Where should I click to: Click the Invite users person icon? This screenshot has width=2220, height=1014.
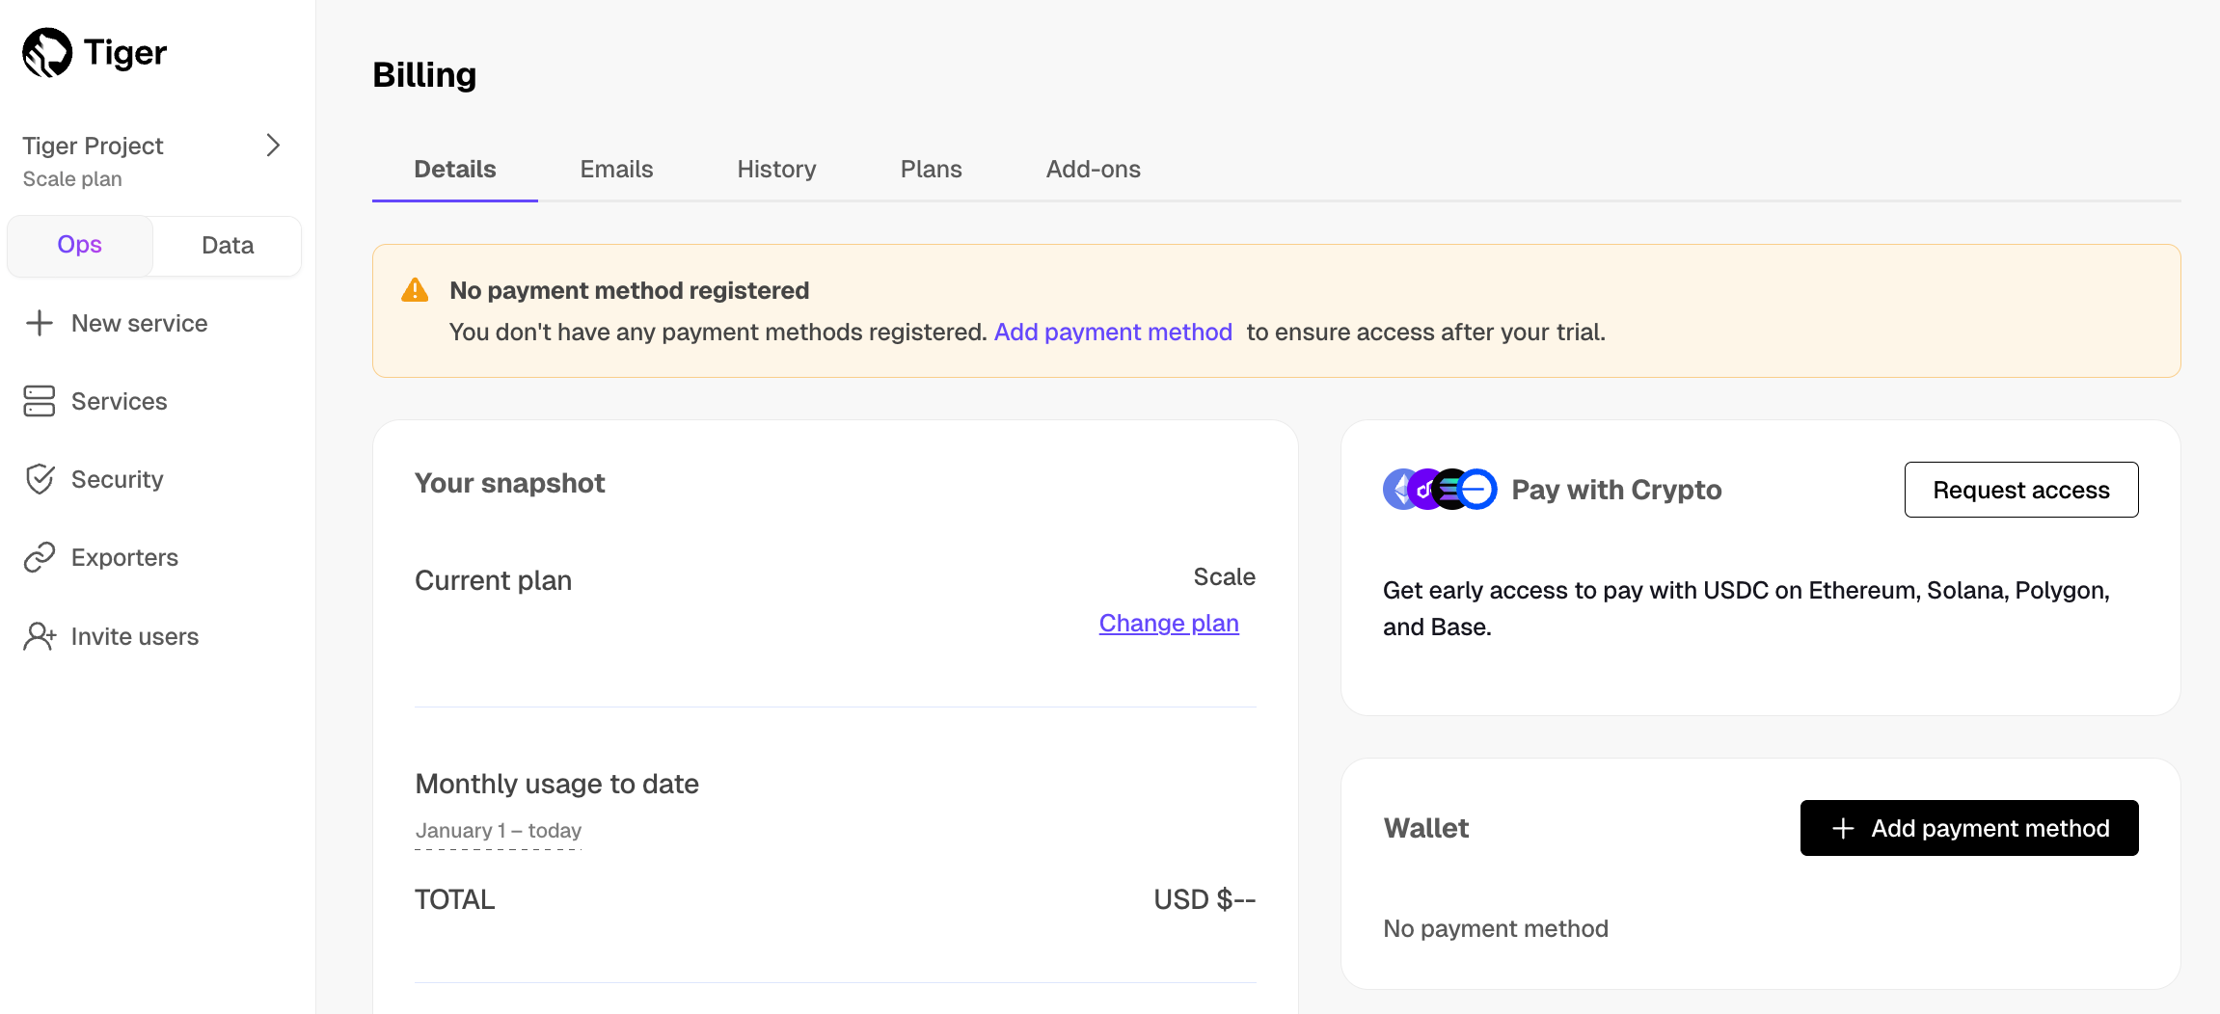[x=39, y=636]
